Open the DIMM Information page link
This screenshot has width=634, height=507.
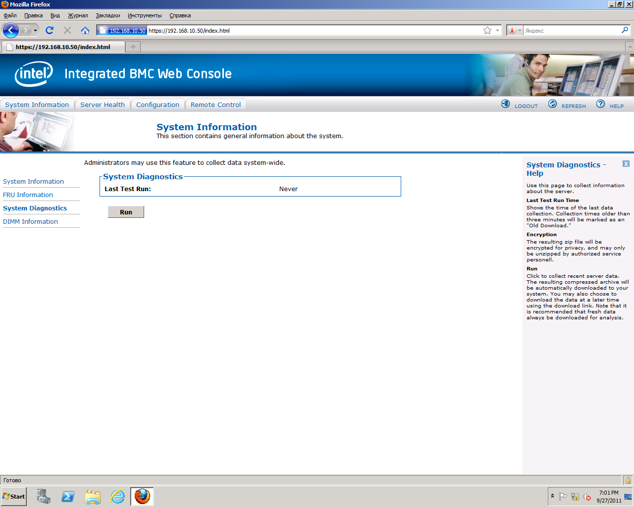click(x=30, y=221)
